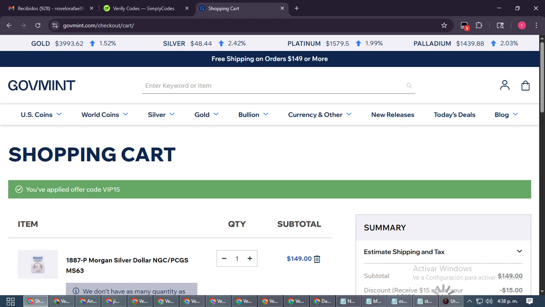Expand the Gold menu
The width and height of the screenshot is (545, 307).
click(x=206, y=115)
